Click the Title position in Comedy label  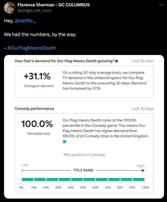click(84, 155)
